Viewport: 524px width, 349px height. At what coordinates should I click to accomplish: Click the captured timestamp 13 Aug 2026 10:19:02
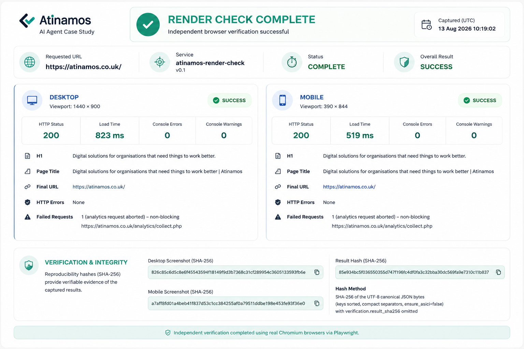(467, 29)
